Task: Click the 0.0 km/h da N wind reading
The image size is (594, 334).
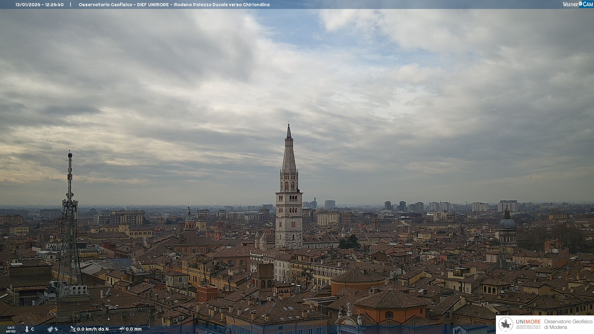Action: tap(93, 329)
